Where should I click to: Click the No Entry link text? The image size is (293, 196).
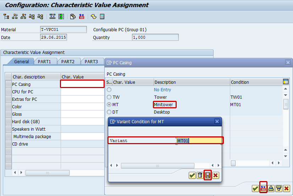click(x=162, y=90)
